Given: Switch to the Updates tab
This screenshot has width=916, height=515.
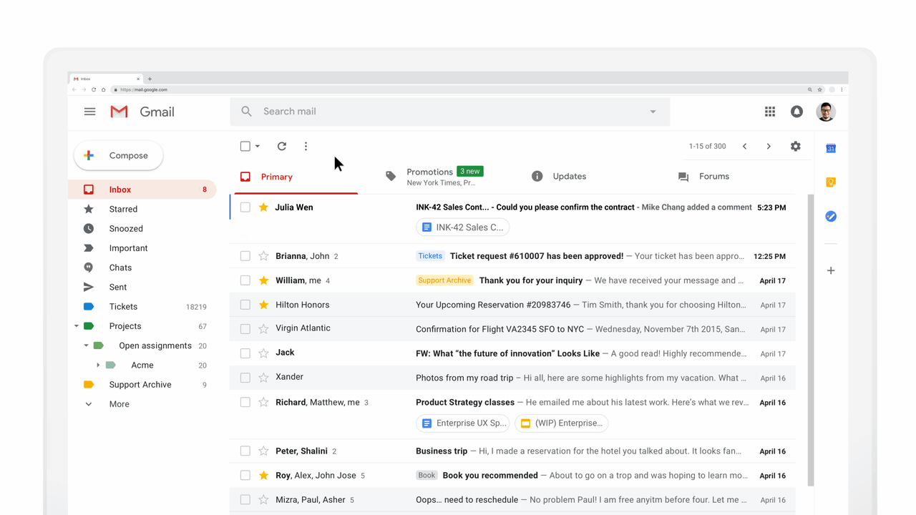Looking at the screenshot, I should (x=570, y=176).
